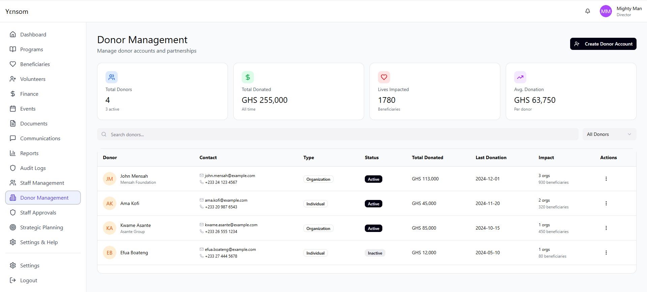Open Settings & Help in sidebar
The image size is (647, 292).
click(x=43, y=242)
